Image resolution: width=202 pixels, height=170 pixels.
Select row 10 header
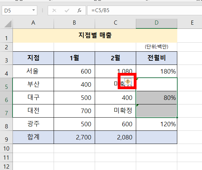coord(6,148)
